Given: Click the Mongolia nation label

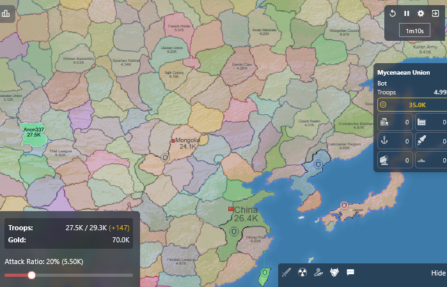Looking at the screenshot, I should [187, 140].
